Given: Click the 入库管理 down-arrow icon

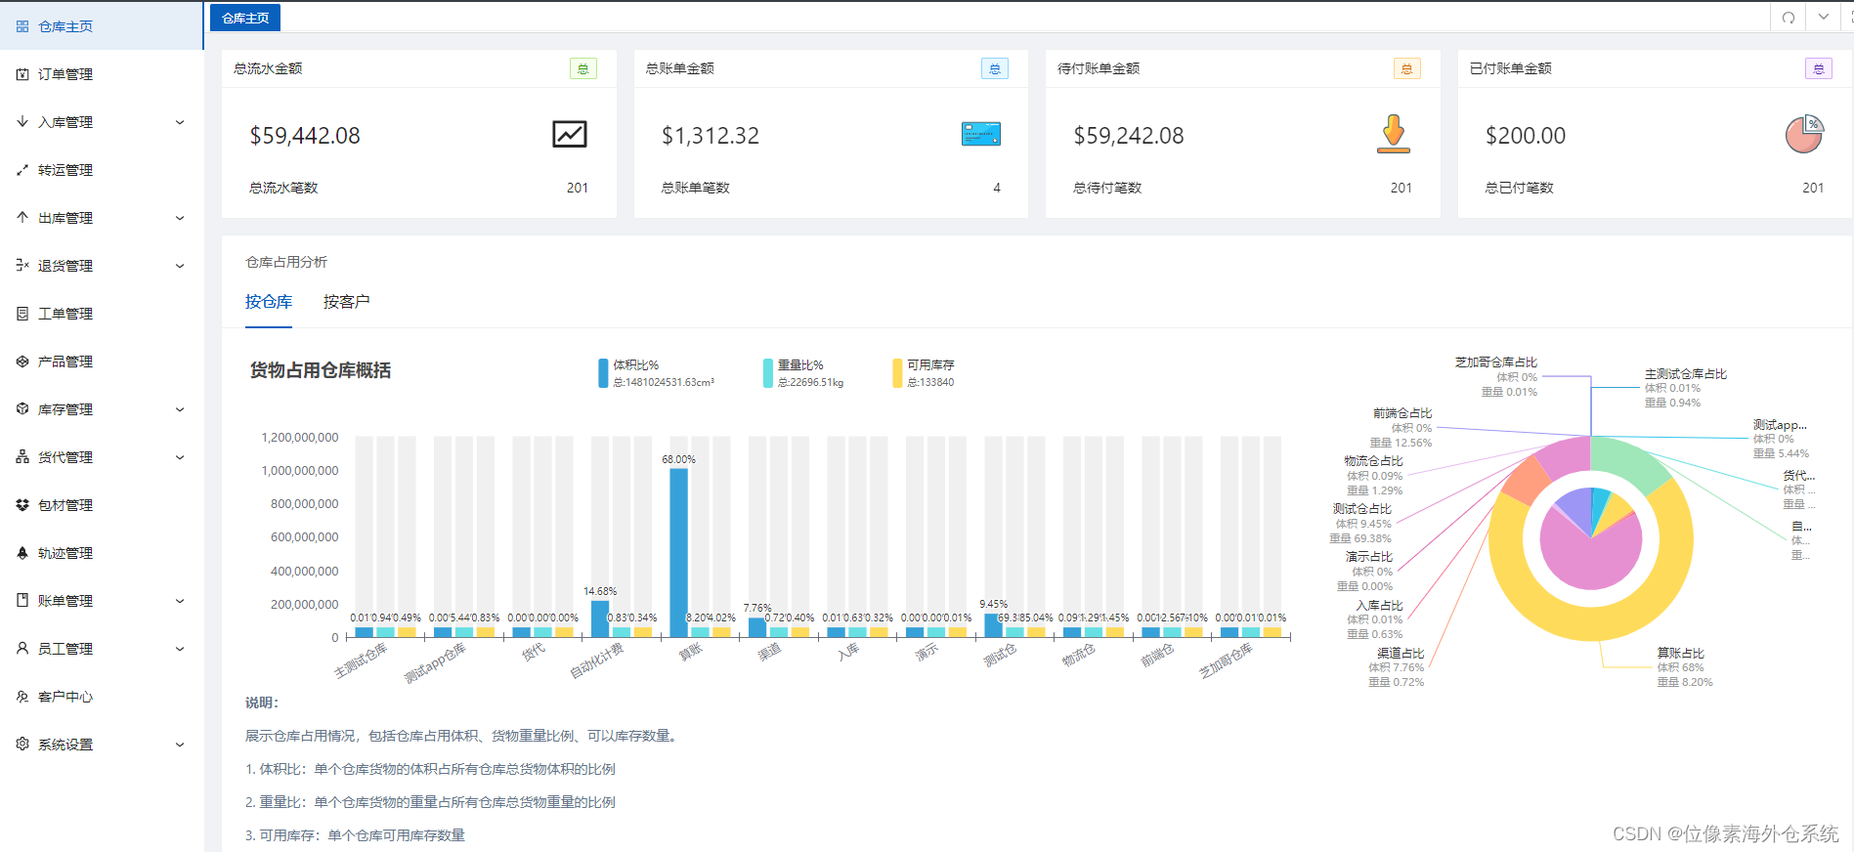Looking at the screenshot, I should [x=22, y=122].
